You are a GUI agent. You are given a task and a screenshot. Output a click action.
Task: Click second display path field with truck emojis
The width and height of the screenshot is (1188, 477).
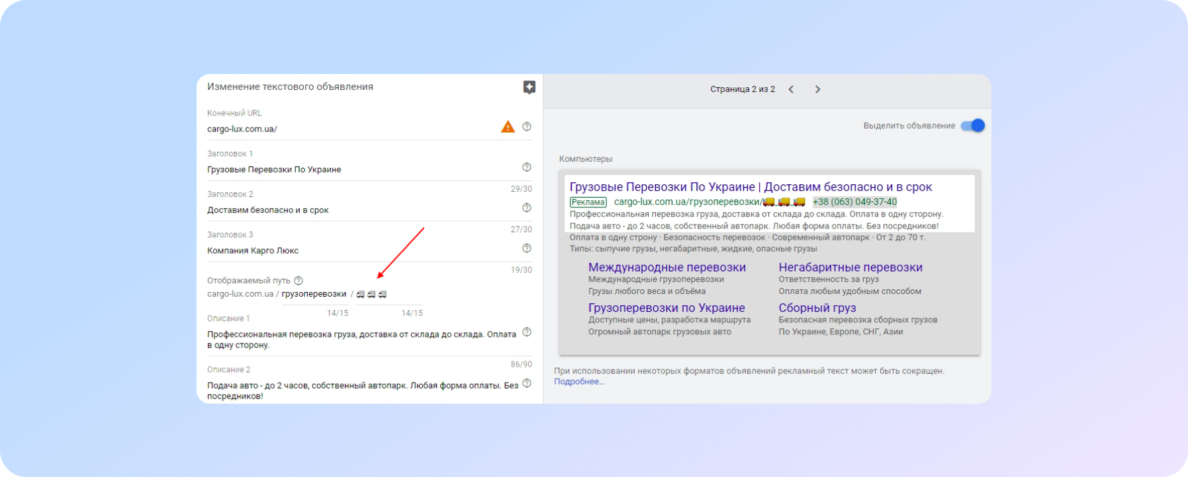point(389,294)
